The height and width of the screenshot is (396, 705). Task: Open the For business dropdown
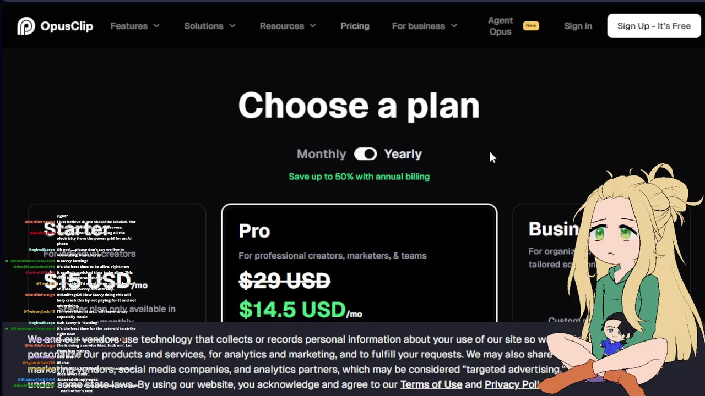click(x=424, y=26)
